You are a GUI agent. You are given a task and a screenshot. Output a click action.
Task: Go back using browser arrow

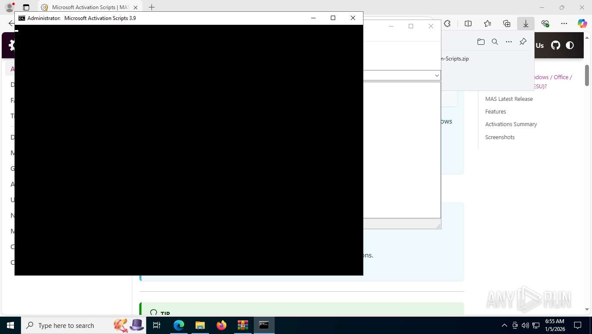11,23
